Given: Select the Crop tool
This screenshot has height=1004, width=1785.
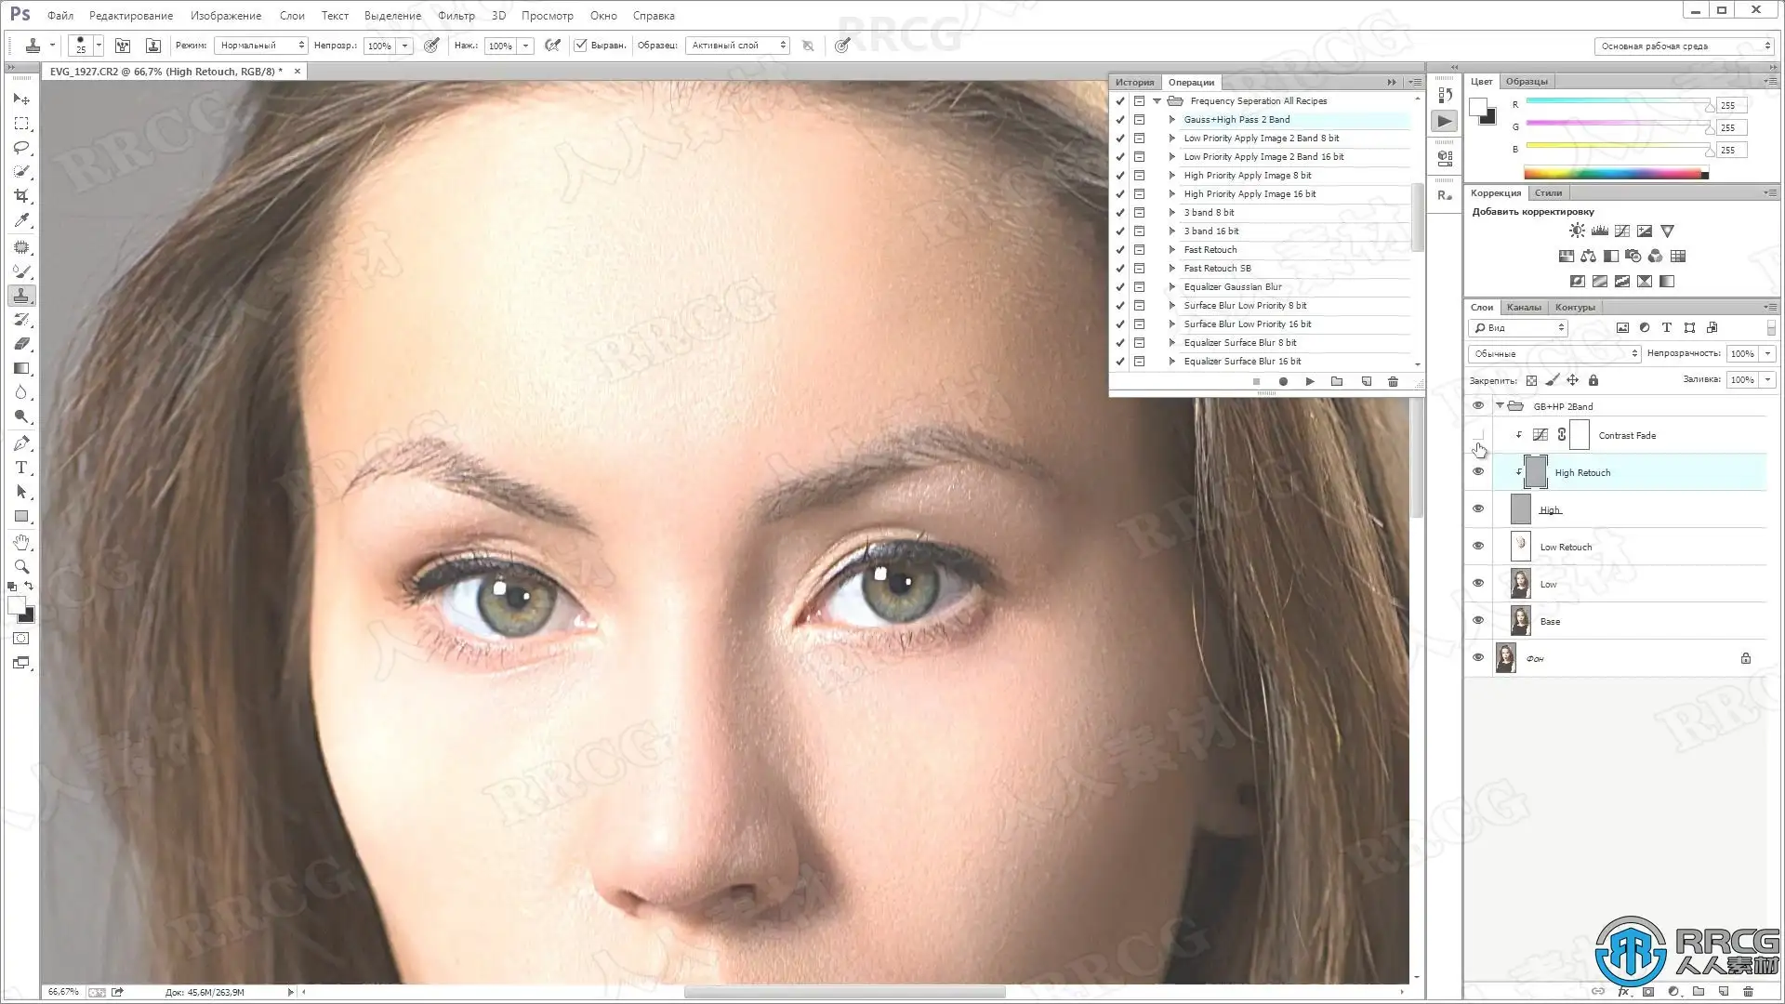Looking at the screenshot, I should click(x=21, y=196).
